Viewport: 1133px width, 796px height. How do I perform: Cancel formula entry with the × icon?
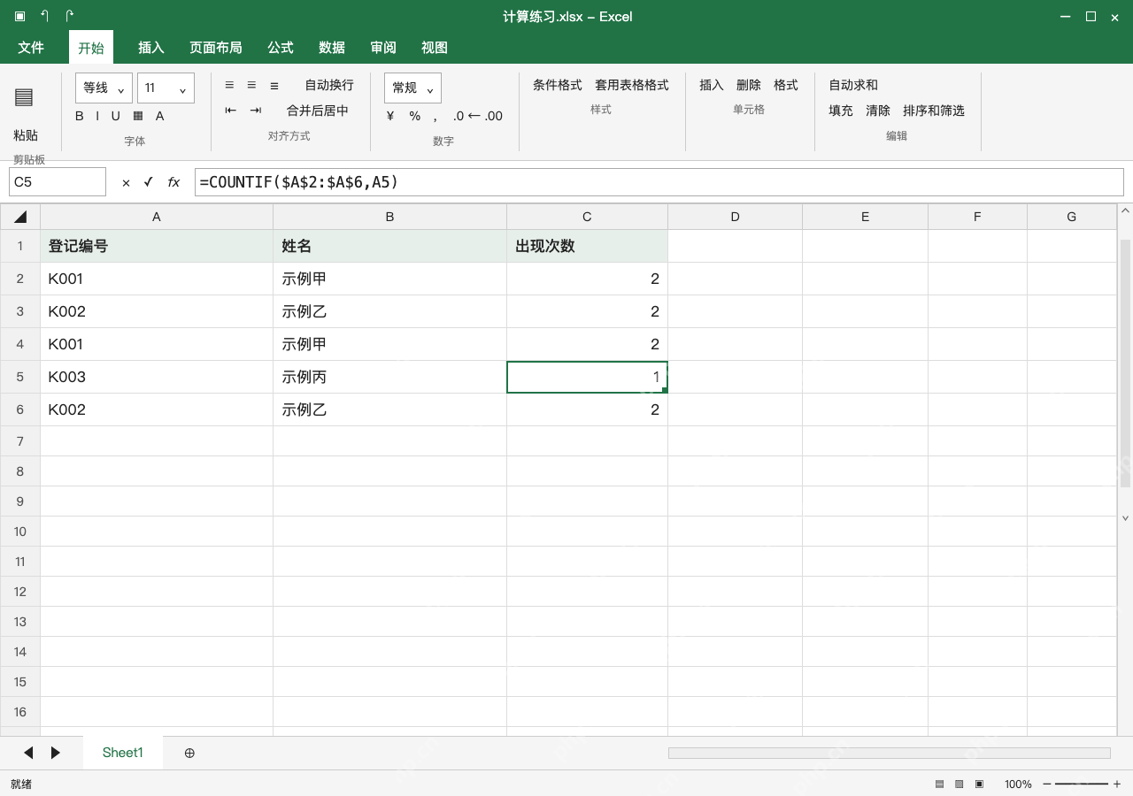coord(126,182)
